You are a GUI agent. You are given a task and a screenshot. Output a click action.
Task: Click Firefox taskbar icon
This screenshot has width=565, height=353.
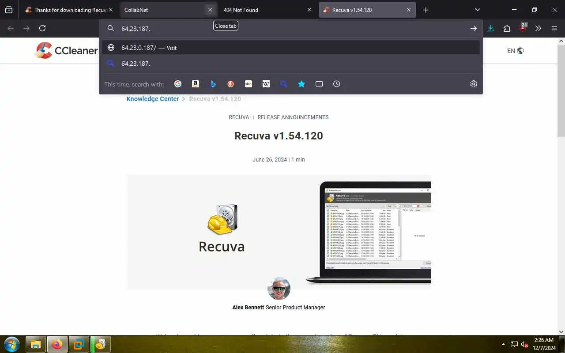click(x=57, y=344)
